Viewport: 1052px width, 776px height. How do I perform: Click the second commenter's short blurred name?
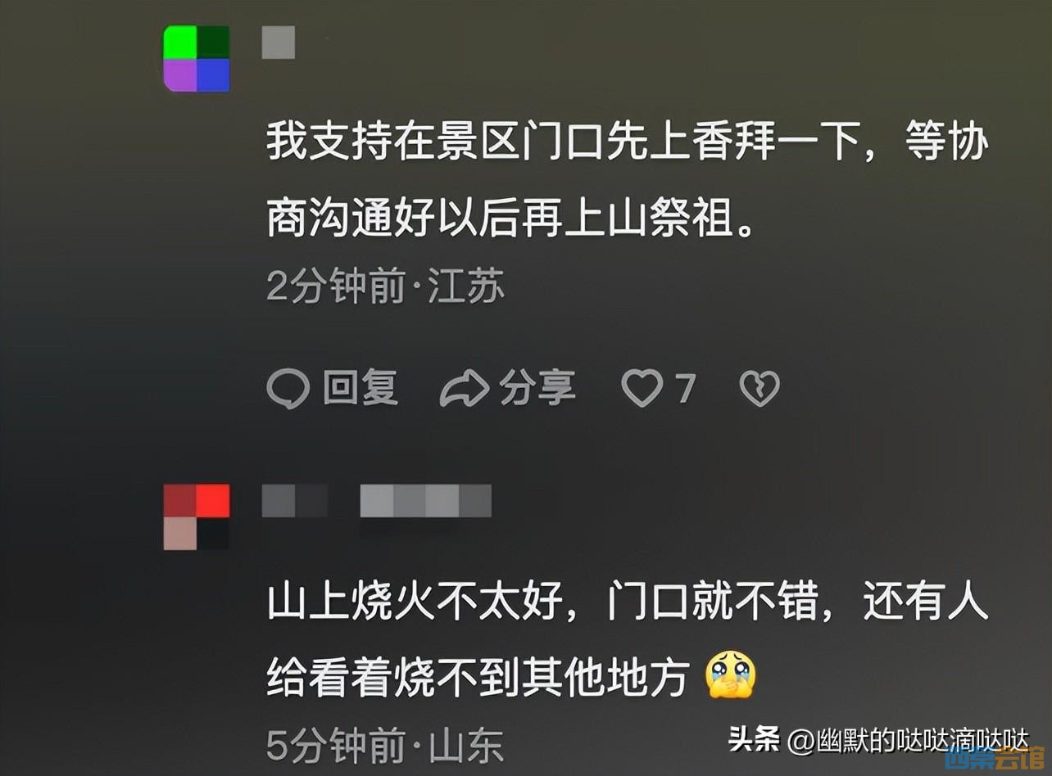pyautogui.click(x=295, y=500)
